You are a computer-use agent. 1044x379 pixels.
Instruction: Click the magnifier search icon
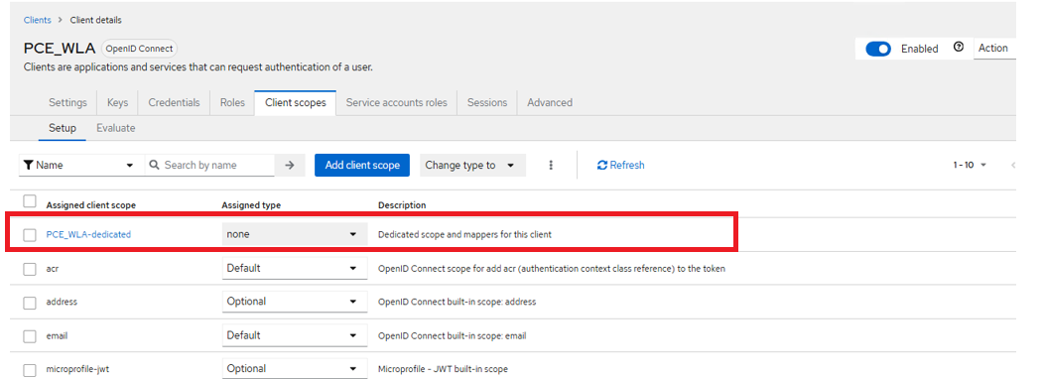point(154,165)
